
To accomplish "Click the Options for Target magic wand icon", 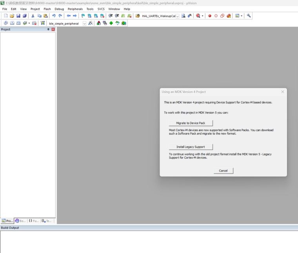I will coord(90,23).
